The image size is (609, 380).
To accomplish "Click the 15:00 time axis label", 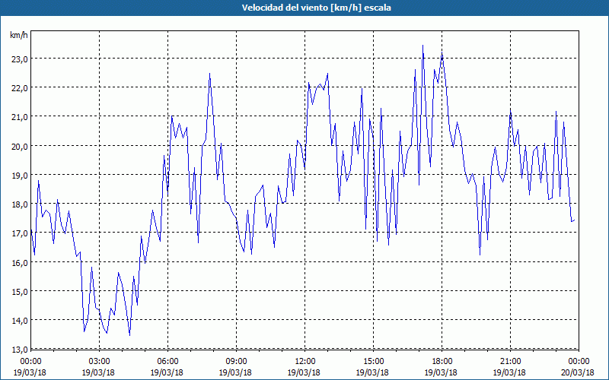I will [x=373, y=362].
